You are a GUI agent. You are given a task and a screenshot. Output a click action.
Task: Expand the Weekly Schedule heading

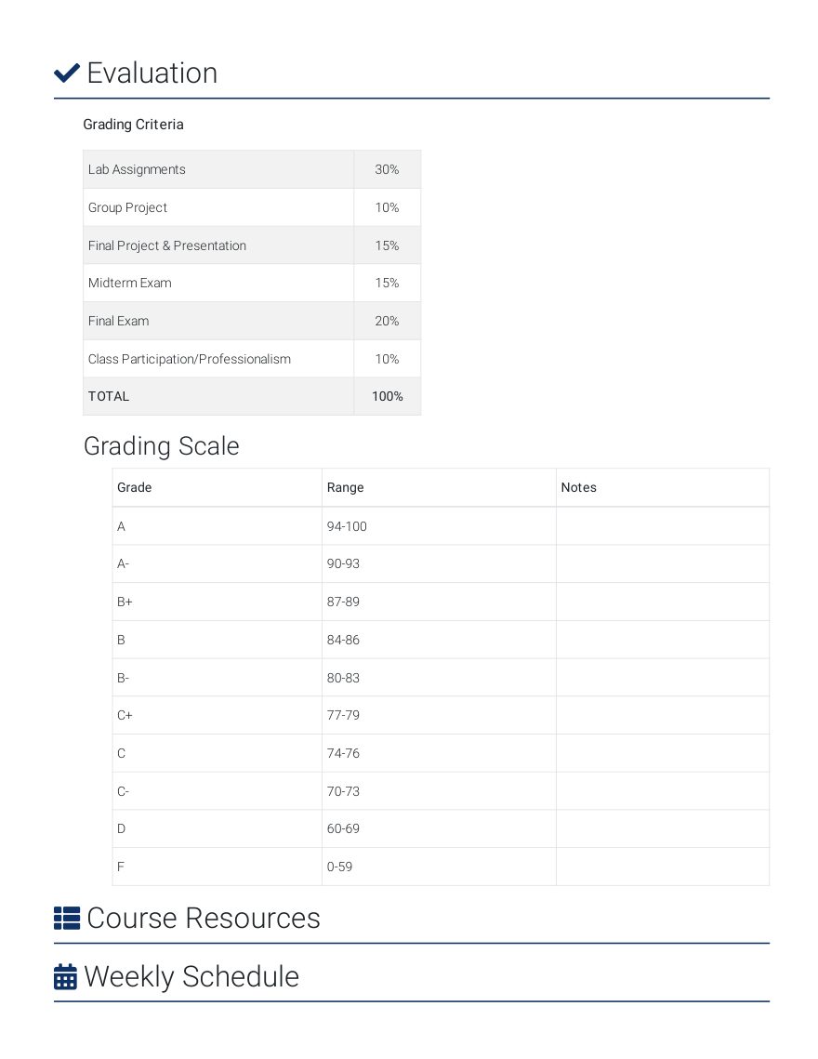click(191, 977)
